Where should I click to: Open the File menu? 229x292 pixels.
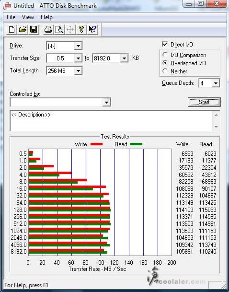pos(11,17)
